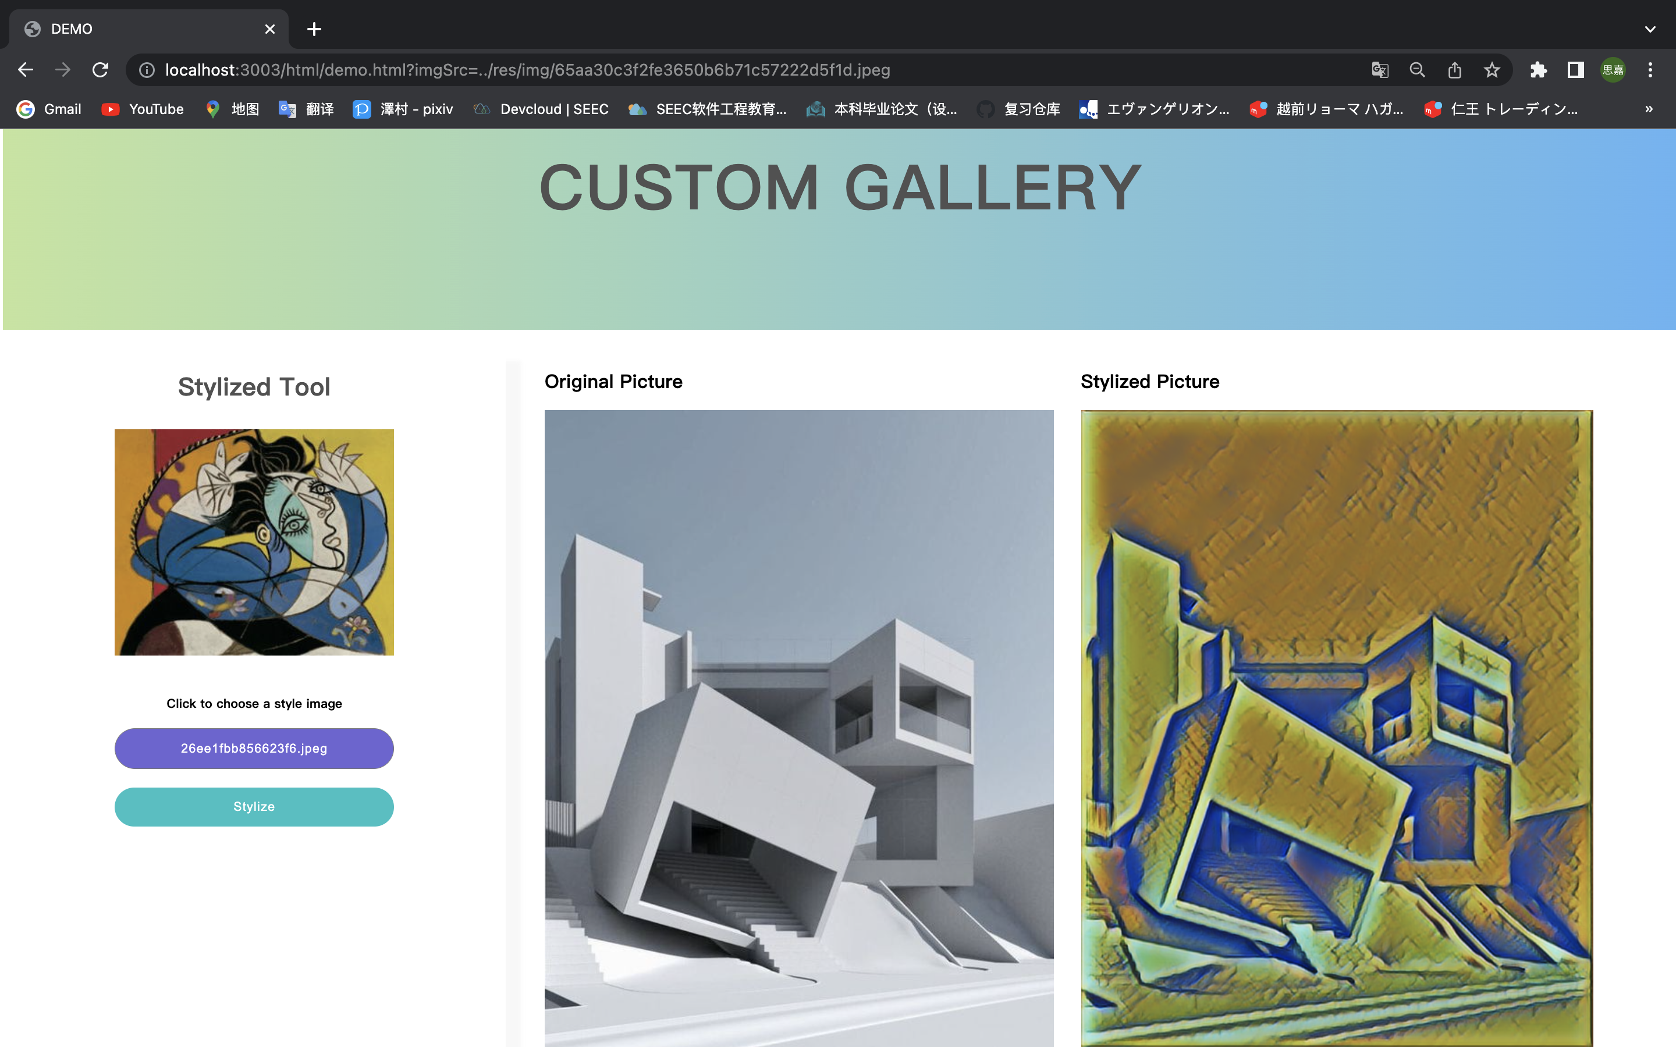Click the zoom magnifier icon in address bar
Image resolution: width=1676 pixels, height=1047 pixels.
(x=1417, y=70)
